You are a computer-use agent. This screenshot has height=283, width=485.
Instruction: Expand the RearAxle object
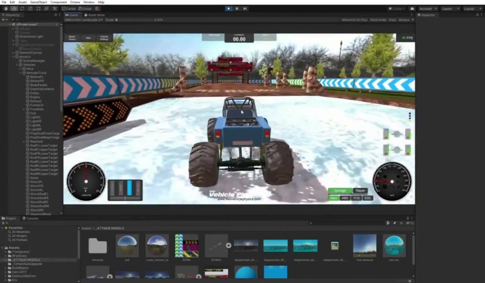pyautogui.click(x=24, y=141)
